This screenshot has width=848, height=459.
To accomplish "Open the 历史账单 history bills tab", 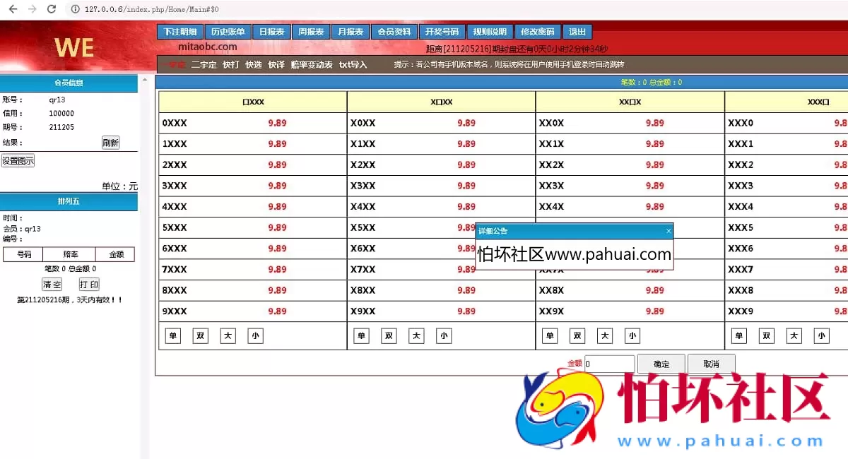I will click(228, 32).
